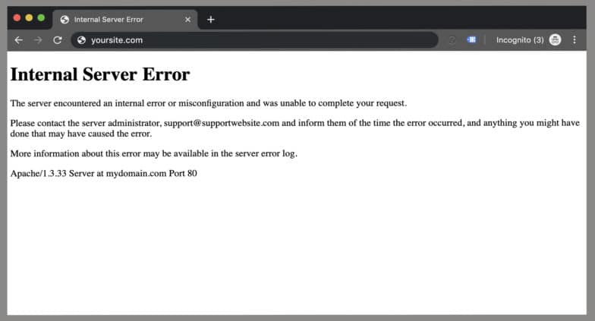Click the blue extension icon in toolbar
595x321 pixels.
click(471, 39)
